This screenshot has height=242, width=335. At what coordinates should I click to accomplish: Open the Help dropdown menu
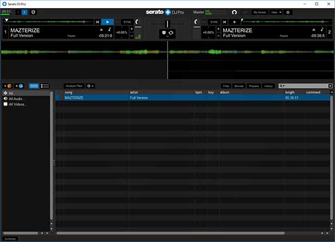click(x=276, y=12)
